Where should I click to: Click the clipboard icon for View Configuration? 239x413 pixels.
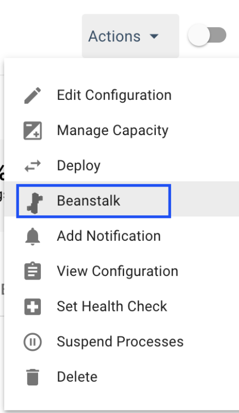(x=32, y=271)
